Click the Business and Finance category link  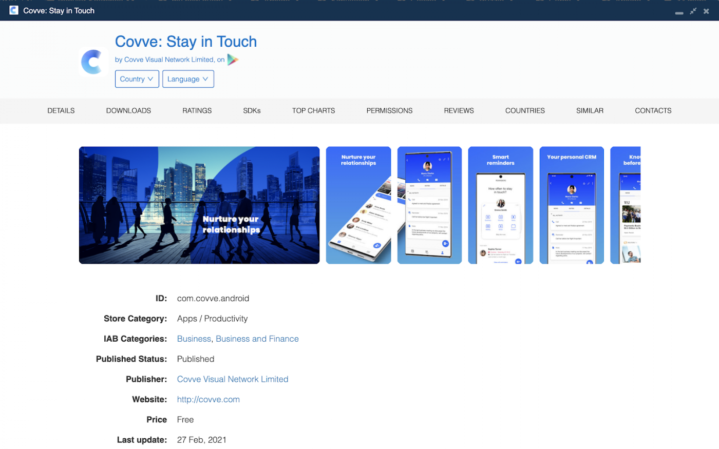[257, 339]
